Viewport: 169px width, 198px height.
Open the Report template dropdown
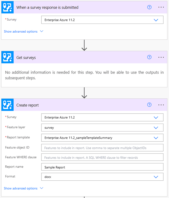(102, 138)
